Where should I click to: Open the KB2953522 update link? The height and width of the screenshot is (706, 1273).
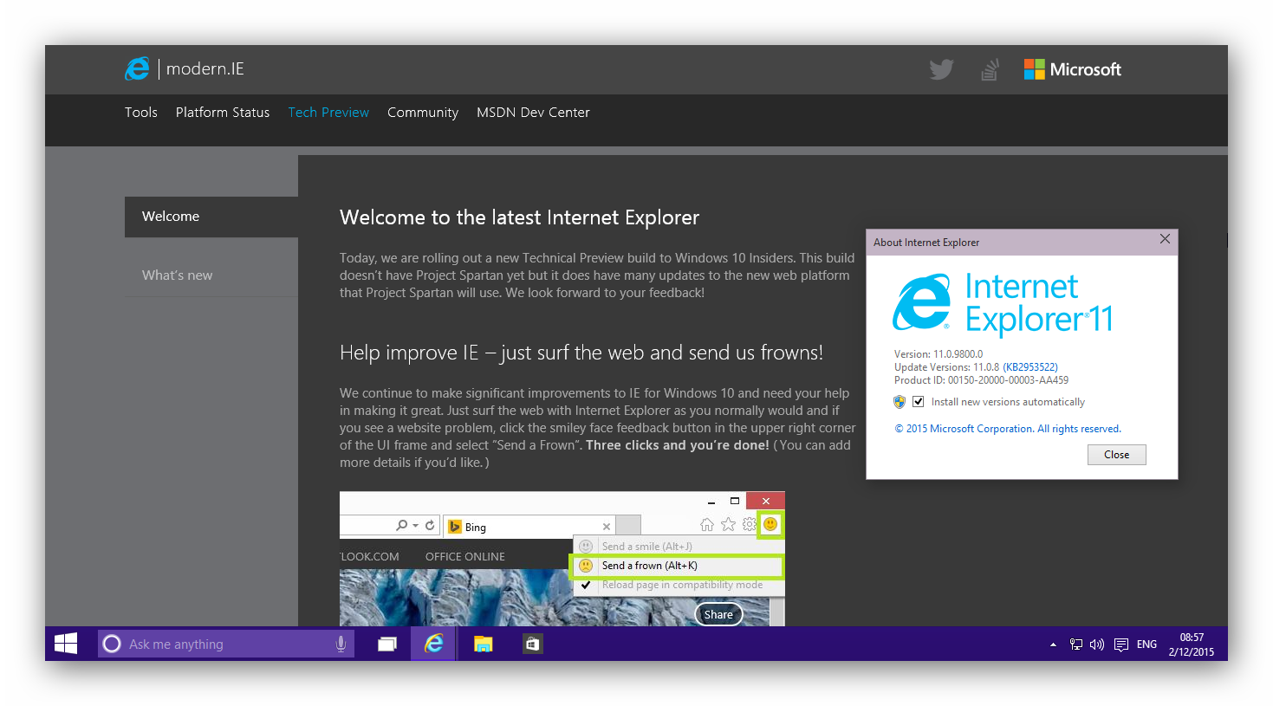tap(1030, 367)
